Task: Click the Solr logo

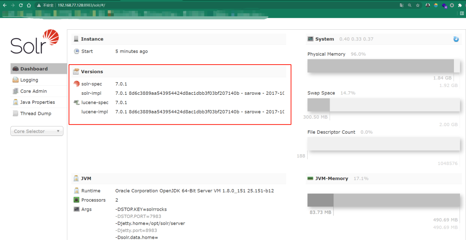Action: click(35, 41)
